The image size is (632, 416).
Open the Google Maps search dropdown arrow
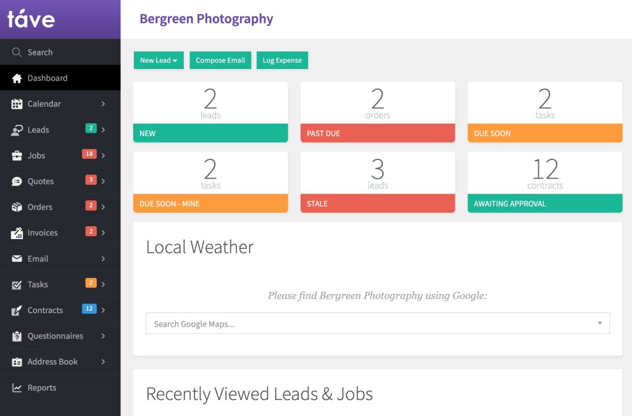[x=600, y=323]
